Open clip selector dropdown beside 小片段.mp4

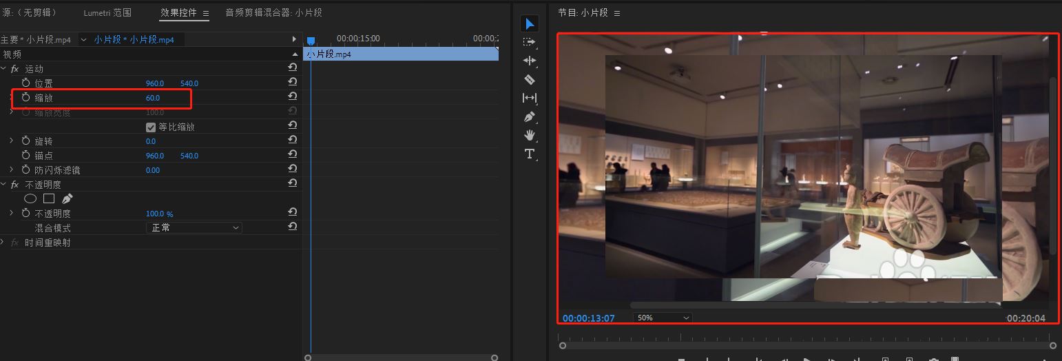84,40
